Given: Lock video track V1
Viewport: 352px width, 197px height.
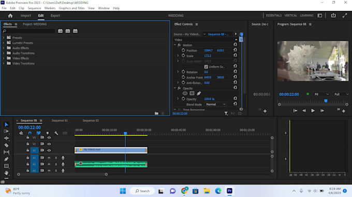Looking at the screenshot, I should tap(27, 150).
